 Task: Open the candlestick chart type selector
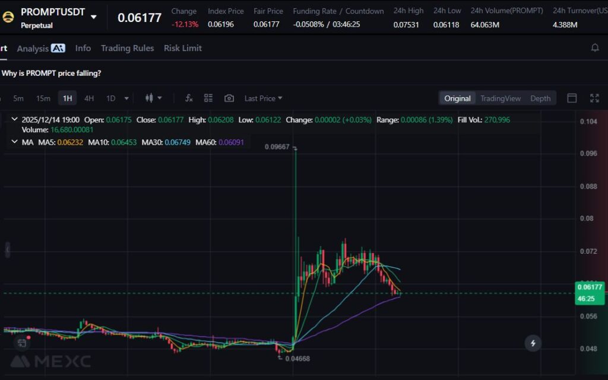(x=153, y=98)
